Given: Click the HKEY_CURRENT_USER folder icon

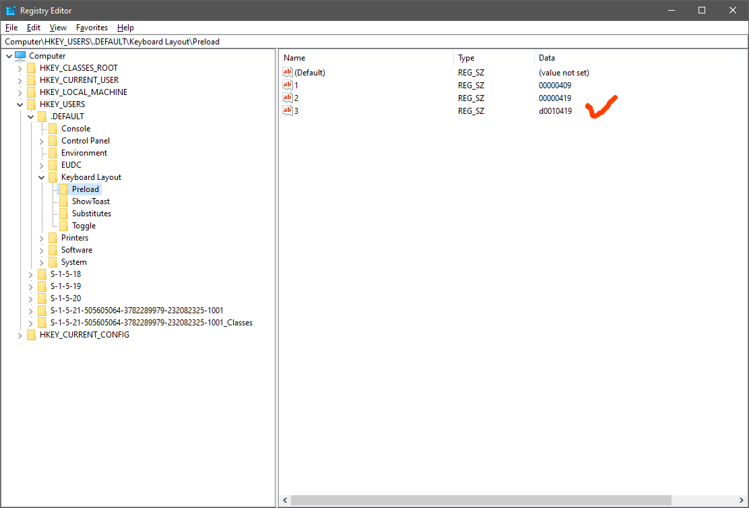Looking at the screenshot, I should pyautogui.click(x=32, y=80).
